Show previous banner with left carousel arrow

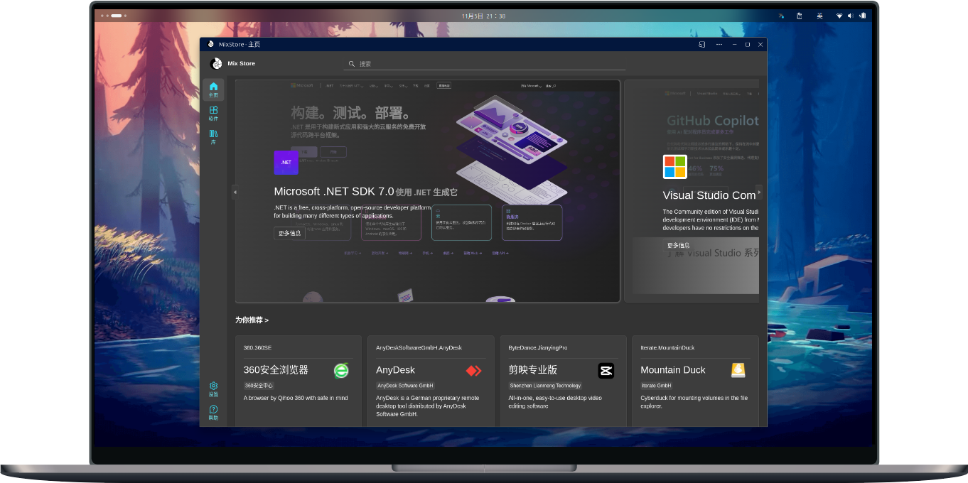click(235, 191)
